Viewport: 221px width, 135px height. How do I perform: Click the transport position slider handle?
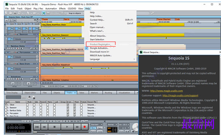tap(35, 132)
